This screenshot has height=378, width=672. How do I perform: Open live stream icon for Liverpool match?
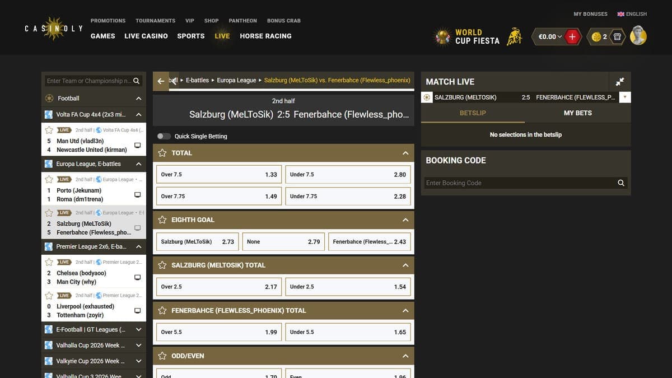(138, 311)
